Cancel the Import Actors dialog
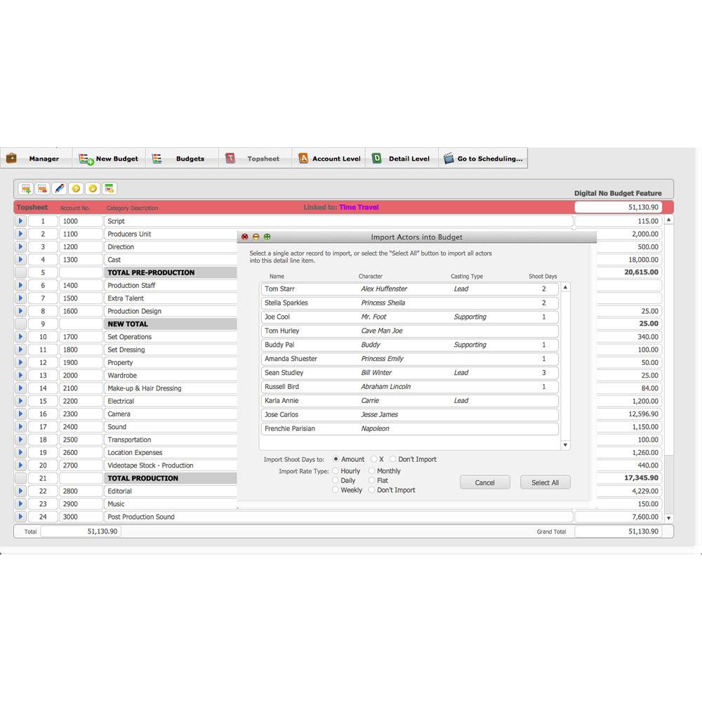The height and width of the screenshot is (702, 702). click(484, 482)
